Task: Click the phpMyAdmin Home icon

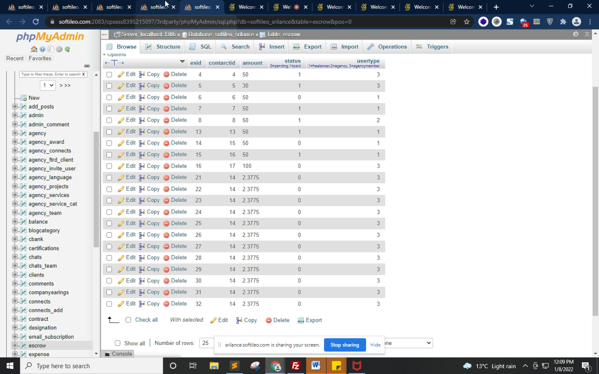Action: tap(34, 49)
